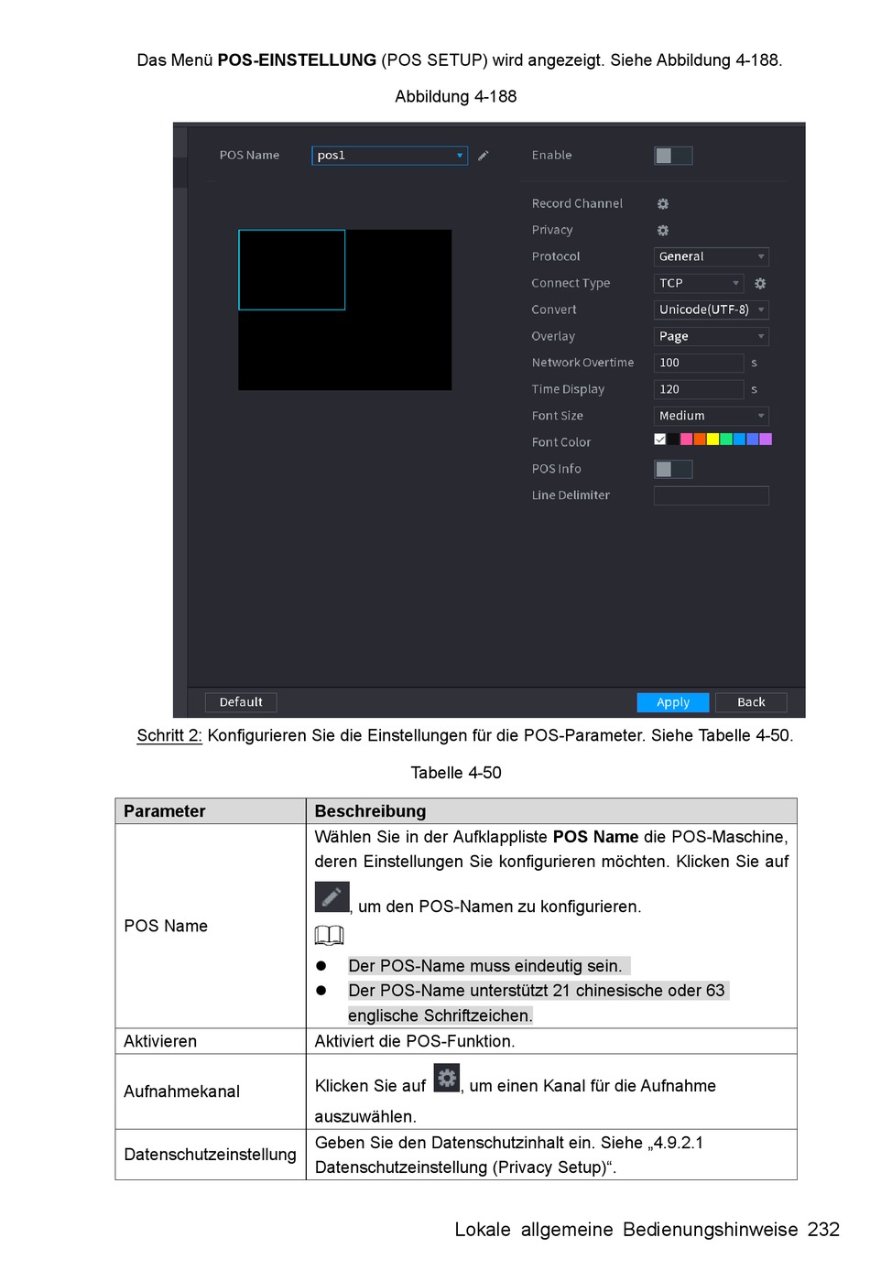Screen dimensions: 870x1270
Task: Click the Default button
Action: [241, 702]
